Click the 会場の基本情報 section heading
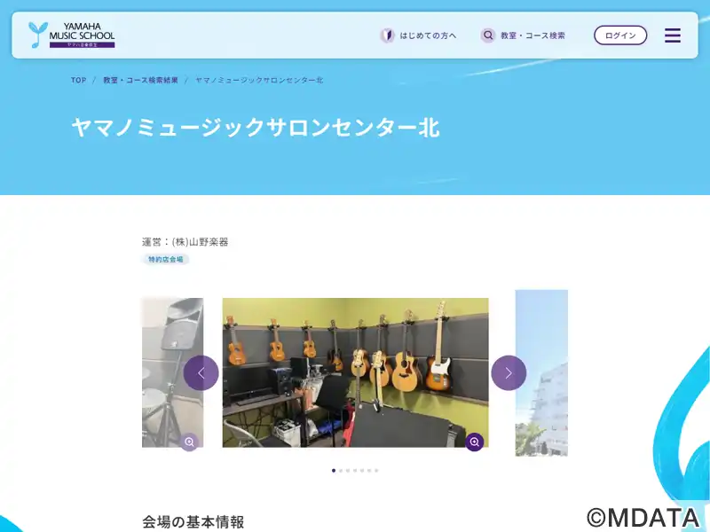This screenshot has height=532, width=710. (193, 521)
